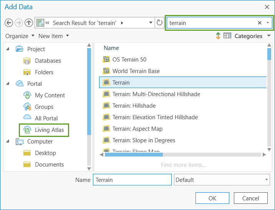Viewport: 275px width, 210px height.
Task: Click the Cancel button
Action: [250, 198]
